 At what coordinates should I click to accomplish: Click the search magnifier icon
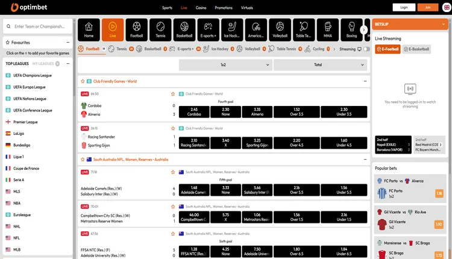[8, 27]
